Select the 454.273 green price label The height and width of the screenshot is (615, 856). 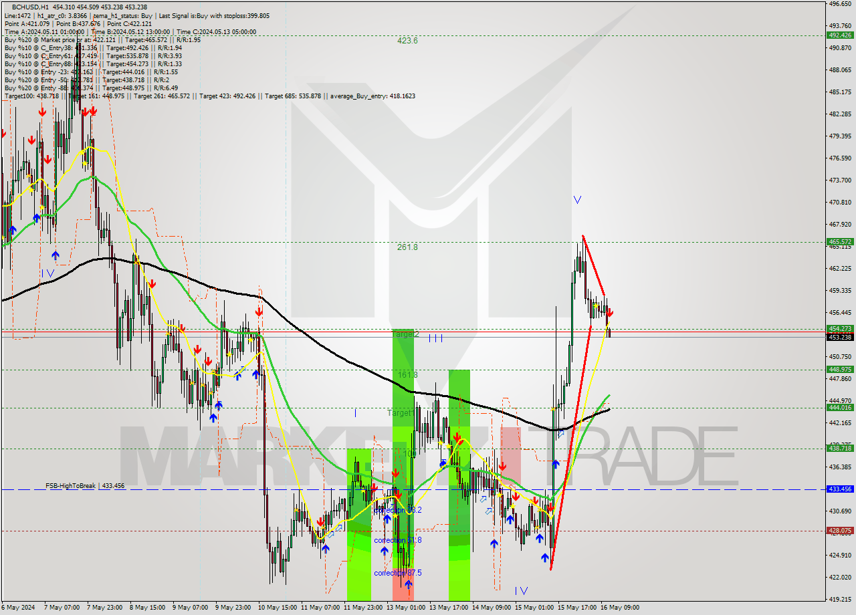(x=840, y=329)
